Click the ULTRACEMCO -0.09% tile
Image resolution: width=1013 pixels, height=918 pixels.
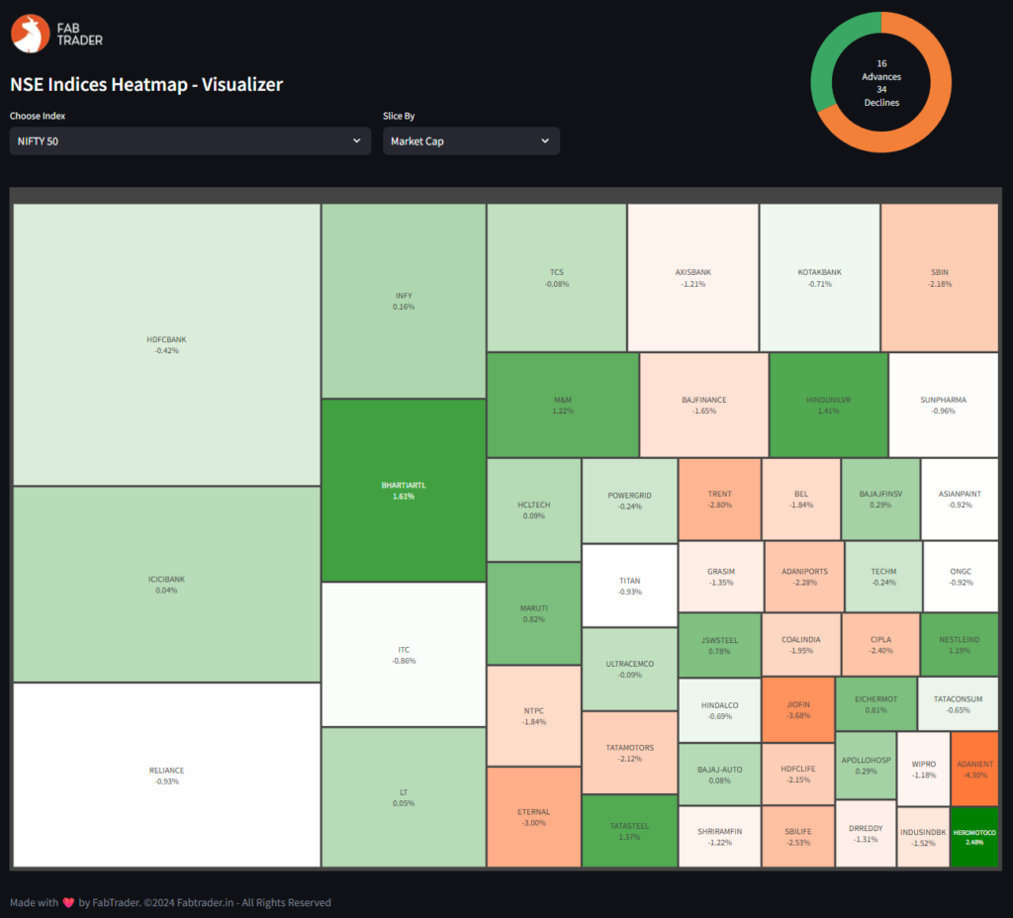tap(630, 670)
